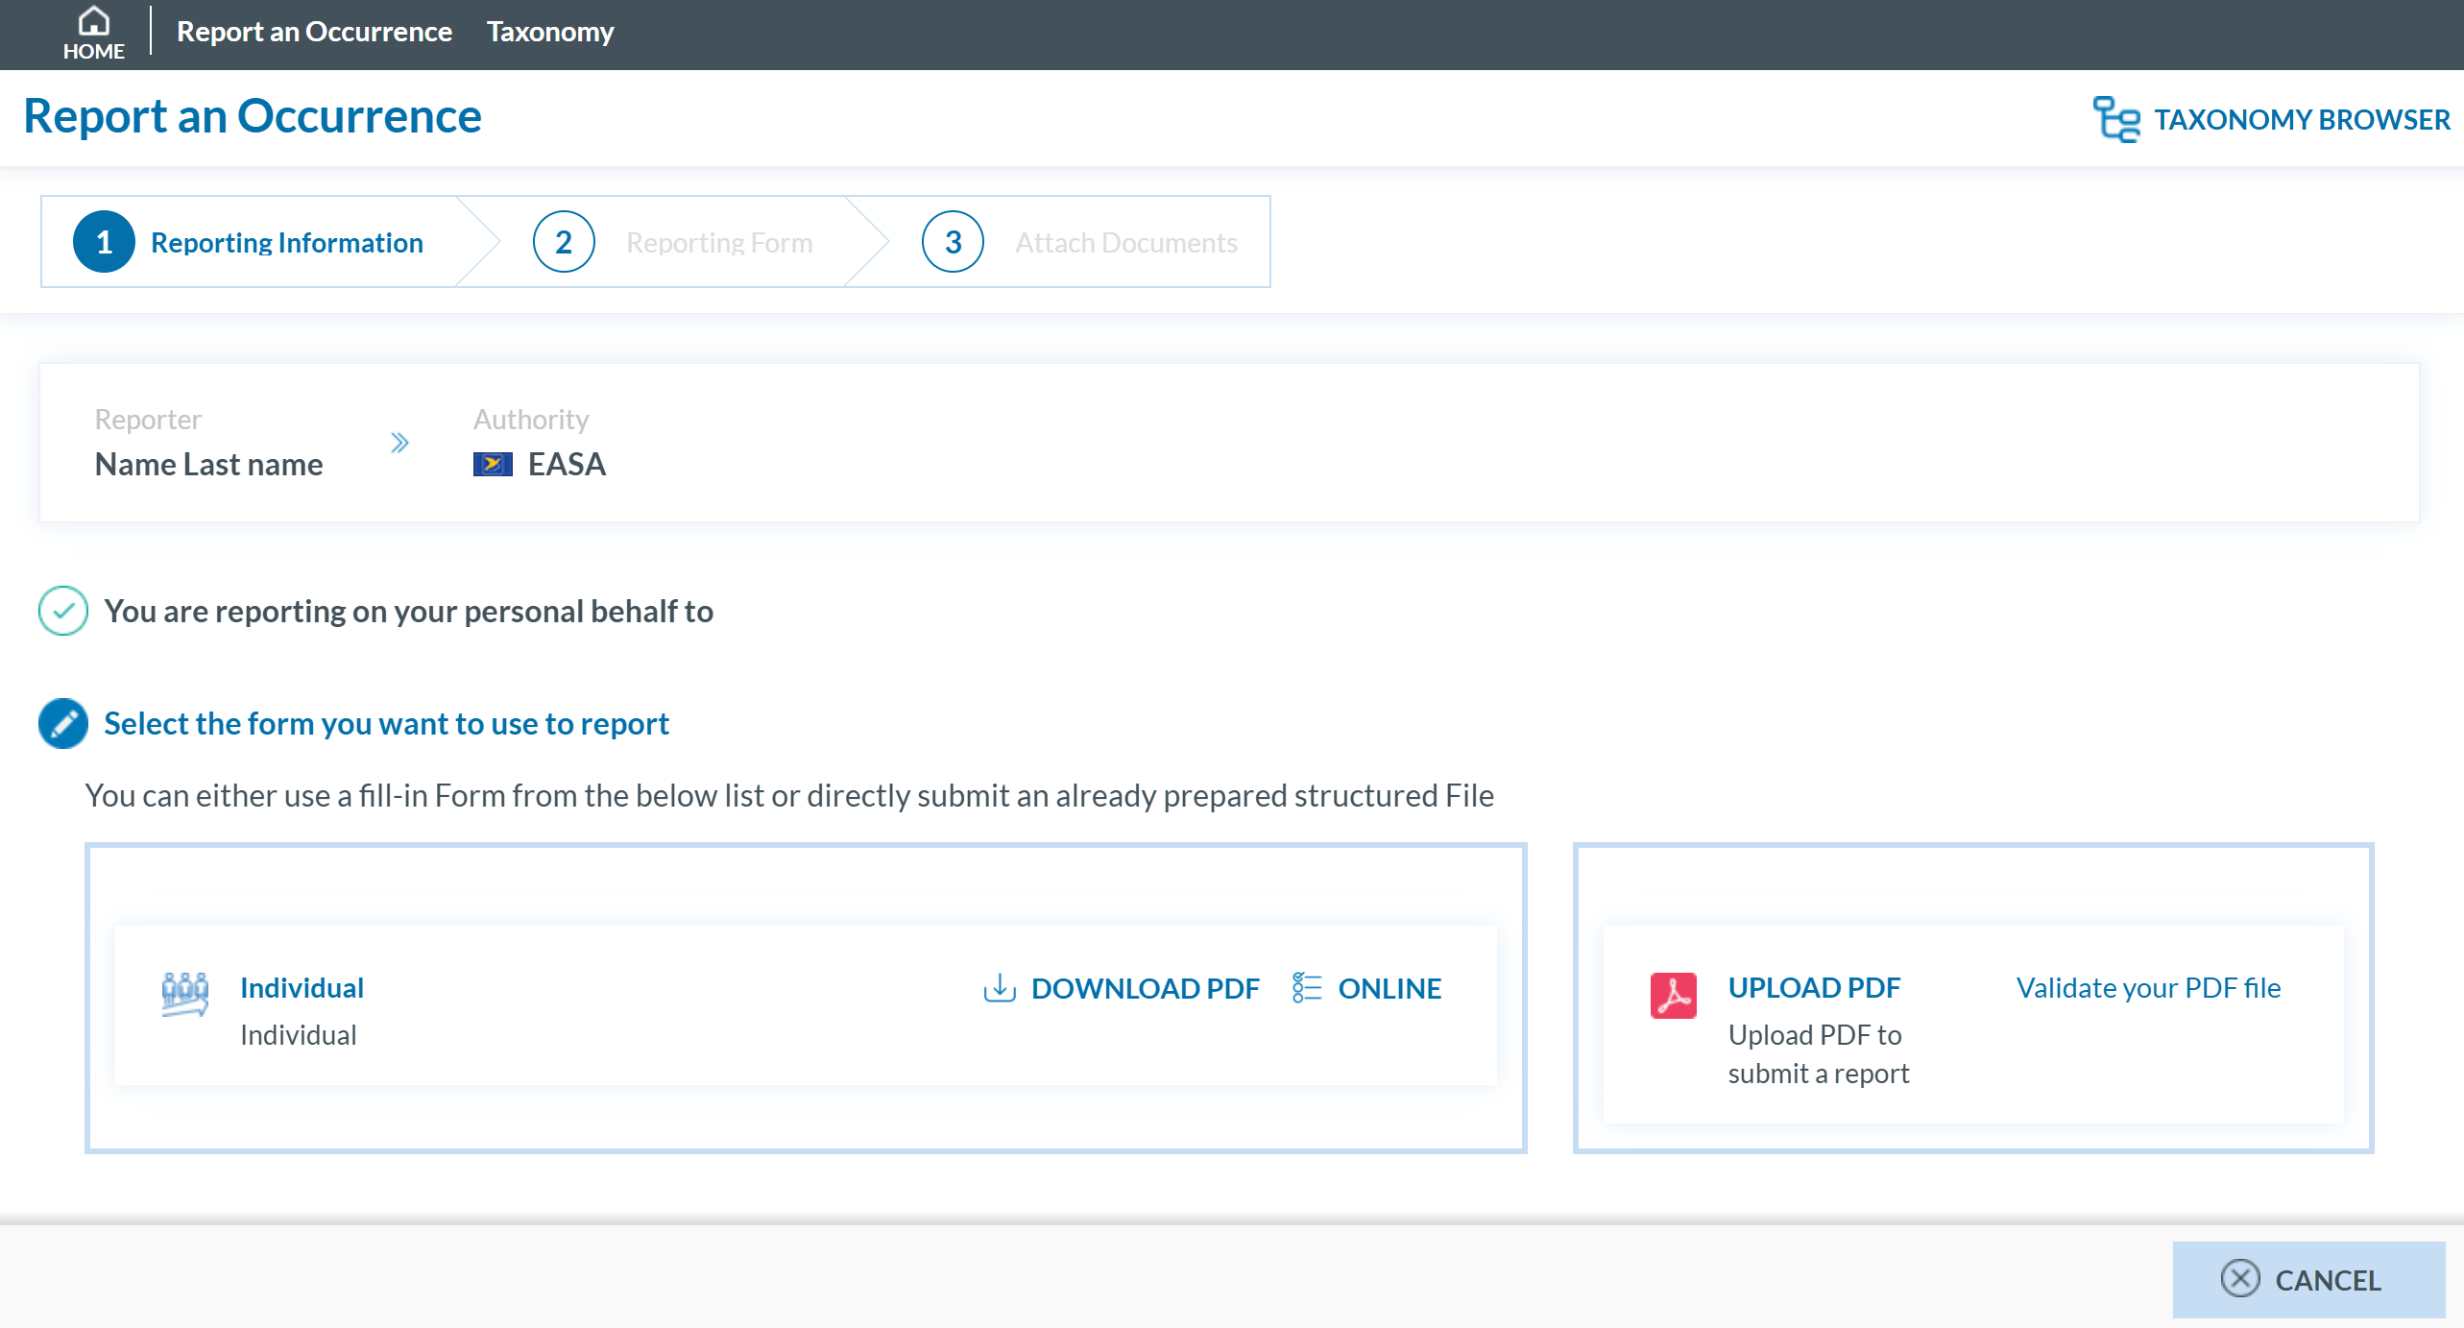Open the Taxonomy Browser tree icon

(x=2115, y=120)
